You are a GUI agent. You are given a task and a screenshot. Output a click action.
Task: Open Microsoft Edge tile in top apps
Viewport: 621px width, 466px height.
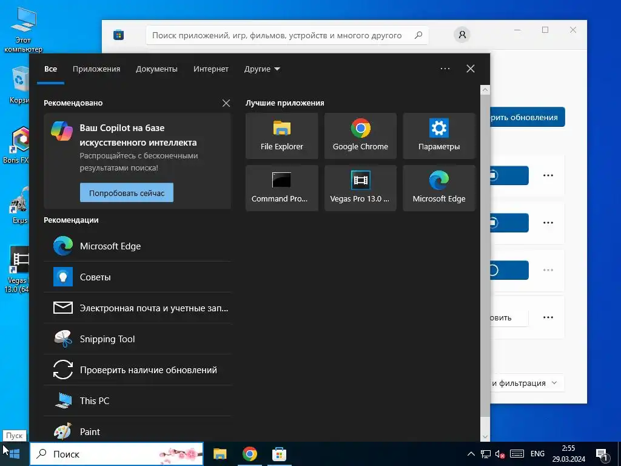[x=439, y=188]
